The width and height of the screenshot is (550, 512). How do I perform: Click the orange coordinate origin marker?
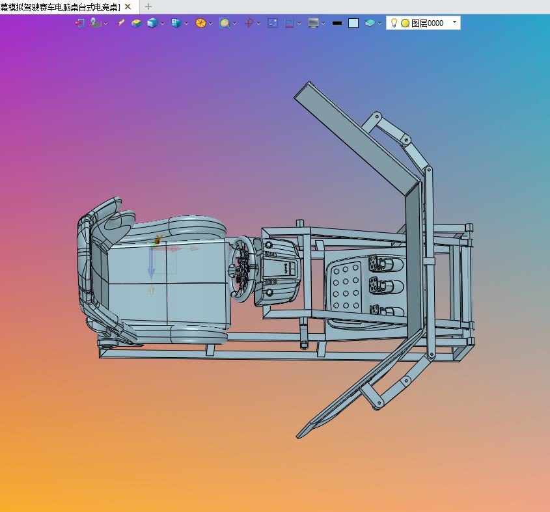158,240
